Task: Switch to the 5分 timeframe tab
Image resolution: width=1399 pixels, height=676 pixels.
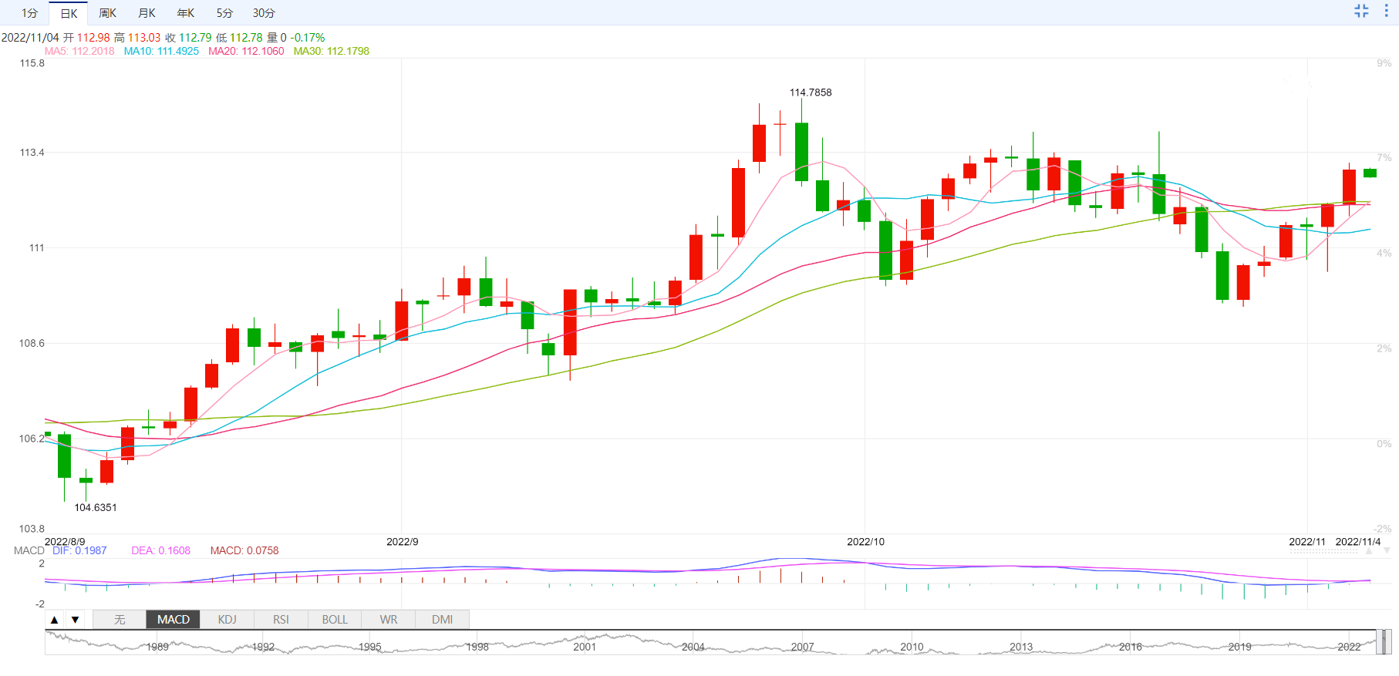Action: (224, 13)
